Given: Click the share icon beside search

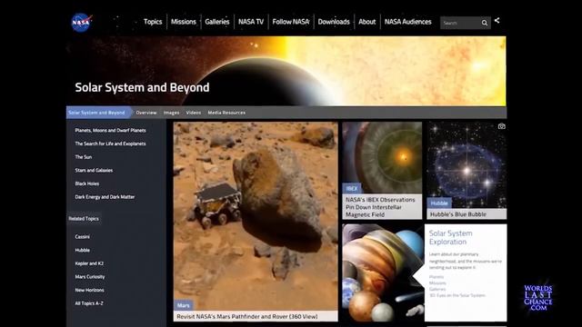Looking at the screenshot, I should 497,20.
